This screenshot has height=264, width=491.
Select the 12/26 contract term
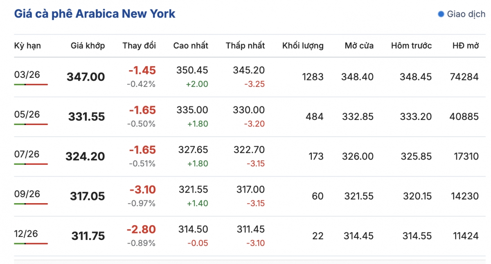(26, 234)
